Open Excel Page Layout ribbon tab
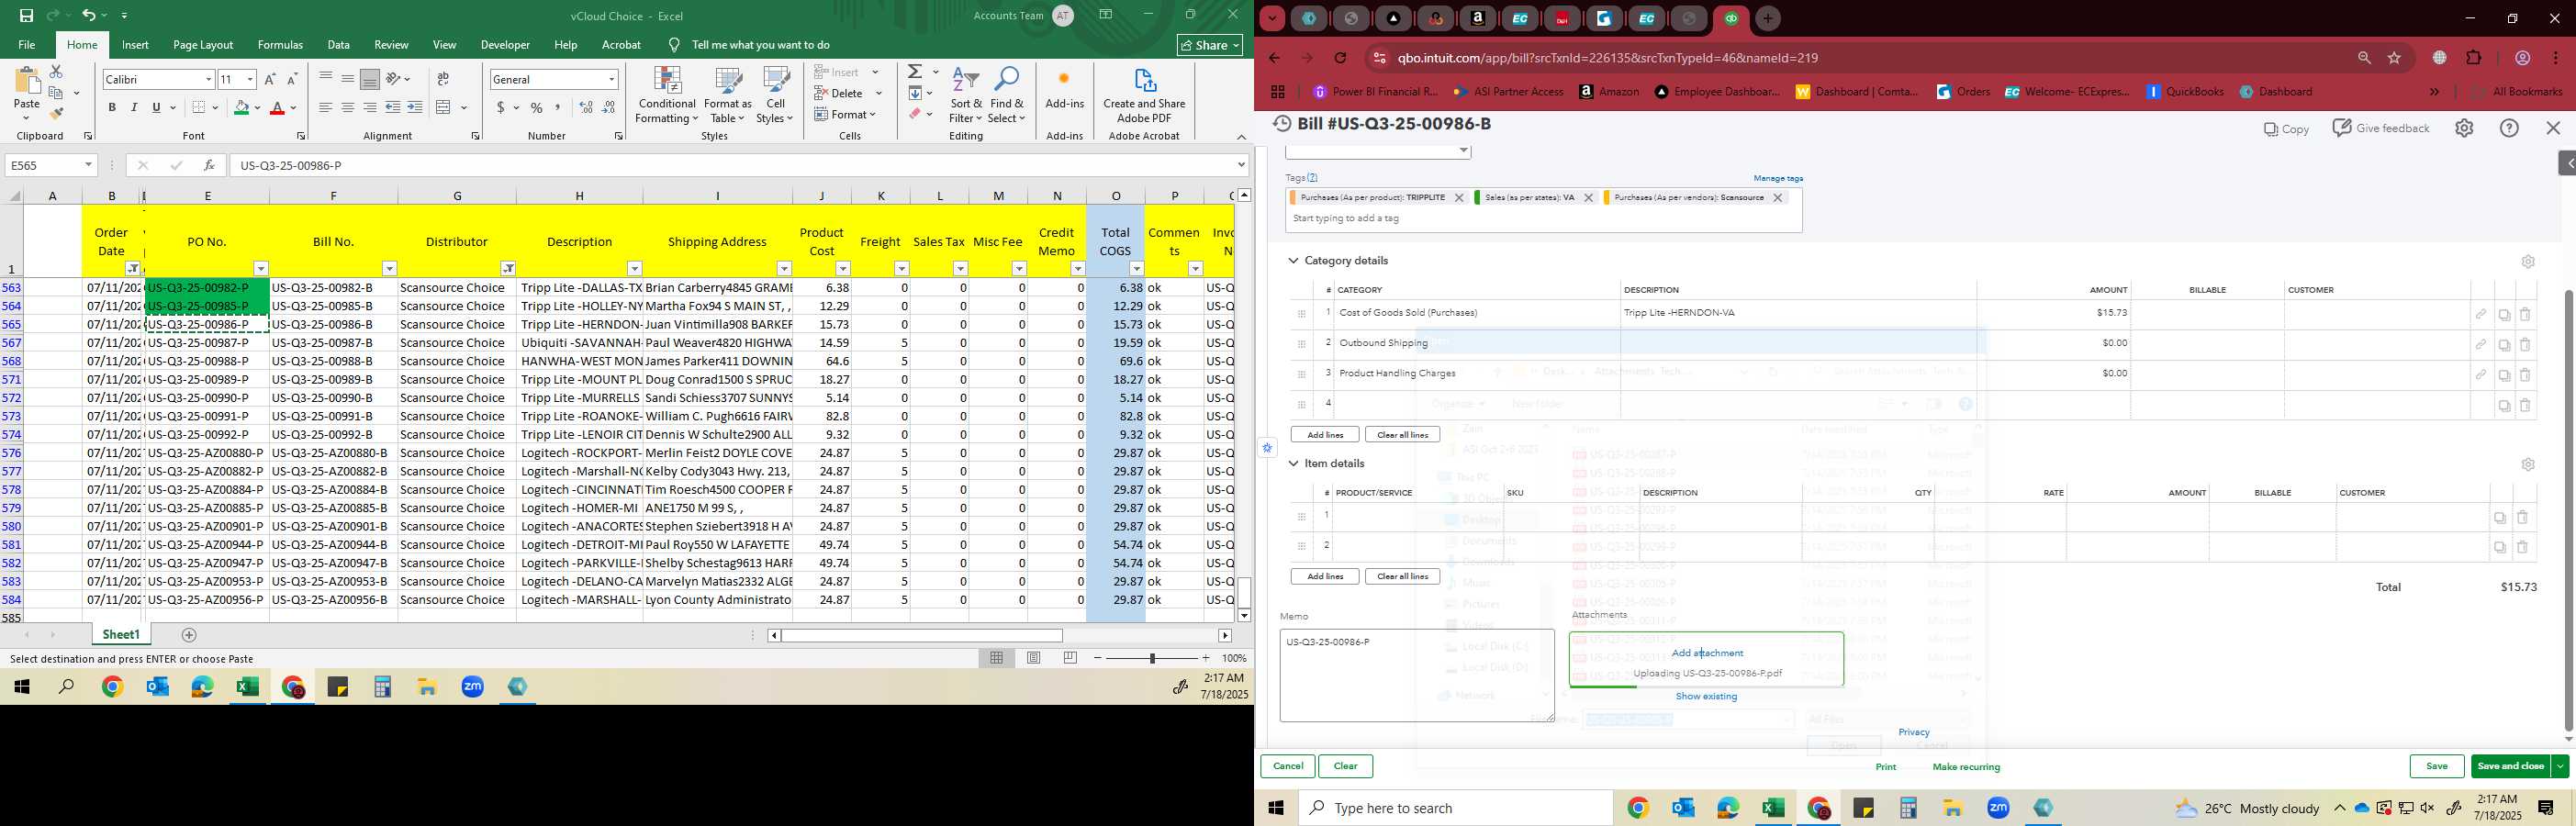This screenshot has height=826, width=2576. [x=203, y=45]
